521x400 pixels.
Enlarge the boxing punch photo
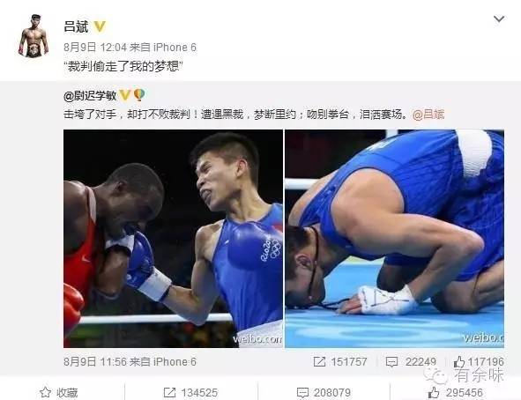[173, 239]
